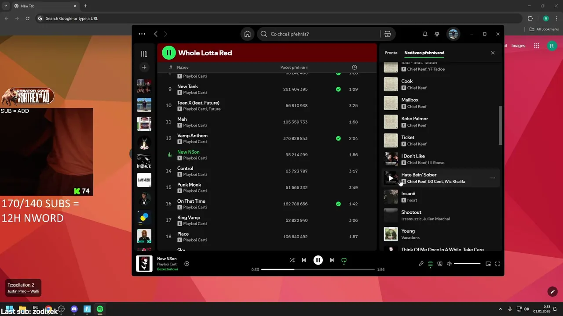Go back with the left arrow in Spotify
This screenshot has width=563, height=316.
point(156,34)
